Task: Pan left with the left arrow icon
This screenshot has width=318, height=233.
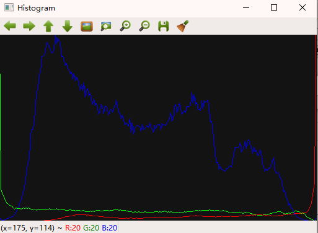Action: coord(10,26)
